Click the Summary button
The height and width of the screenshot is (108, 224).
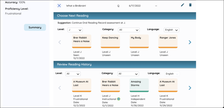tap(35, 27)
